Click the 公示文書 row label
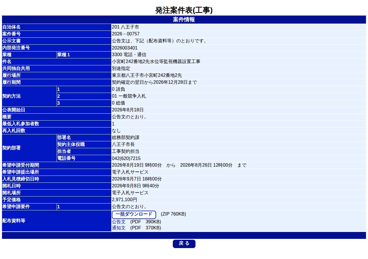This screenshot has height=259, width=368. (56, 41)
